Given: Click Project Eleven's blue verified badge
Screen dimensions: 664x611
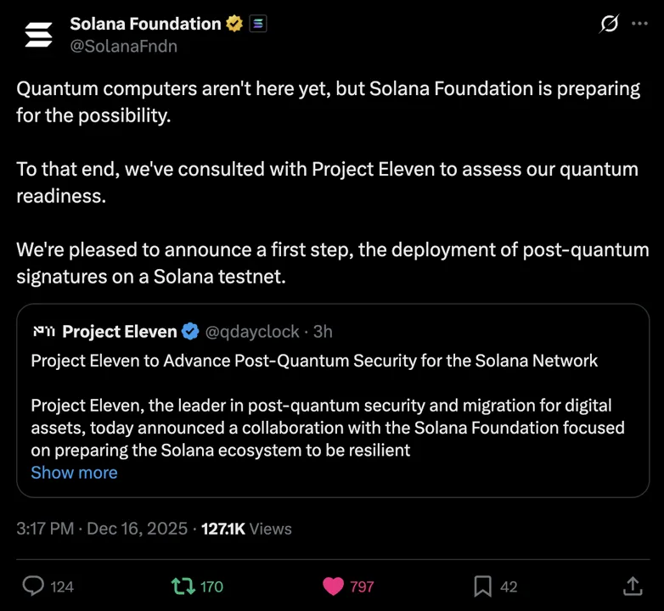Looking at the screenshot, I should click(191, 331).
